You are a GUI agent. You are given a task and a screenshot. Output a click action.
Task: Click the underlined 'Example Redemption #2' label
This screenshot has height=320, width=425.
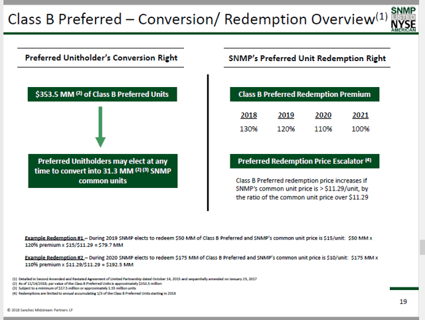pos(54,258)
